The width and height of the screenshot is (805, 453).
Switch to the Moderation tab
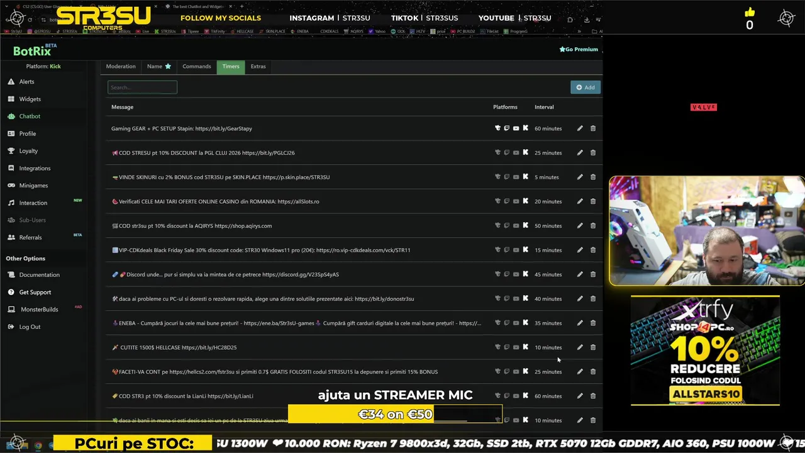coord(121,66)
